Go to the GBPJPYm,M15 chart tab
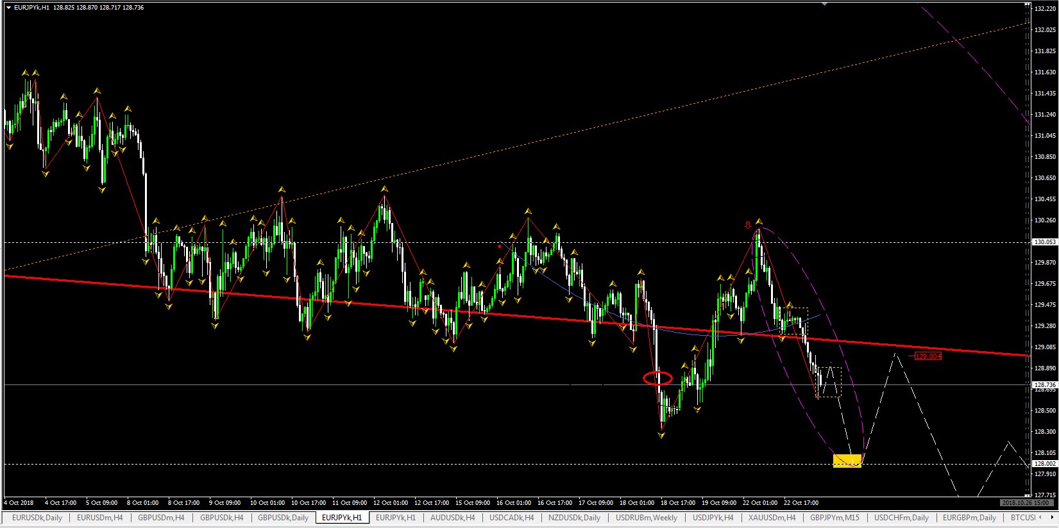The width and height of the screenshot is (1059, 528). (x=834, y=518)
